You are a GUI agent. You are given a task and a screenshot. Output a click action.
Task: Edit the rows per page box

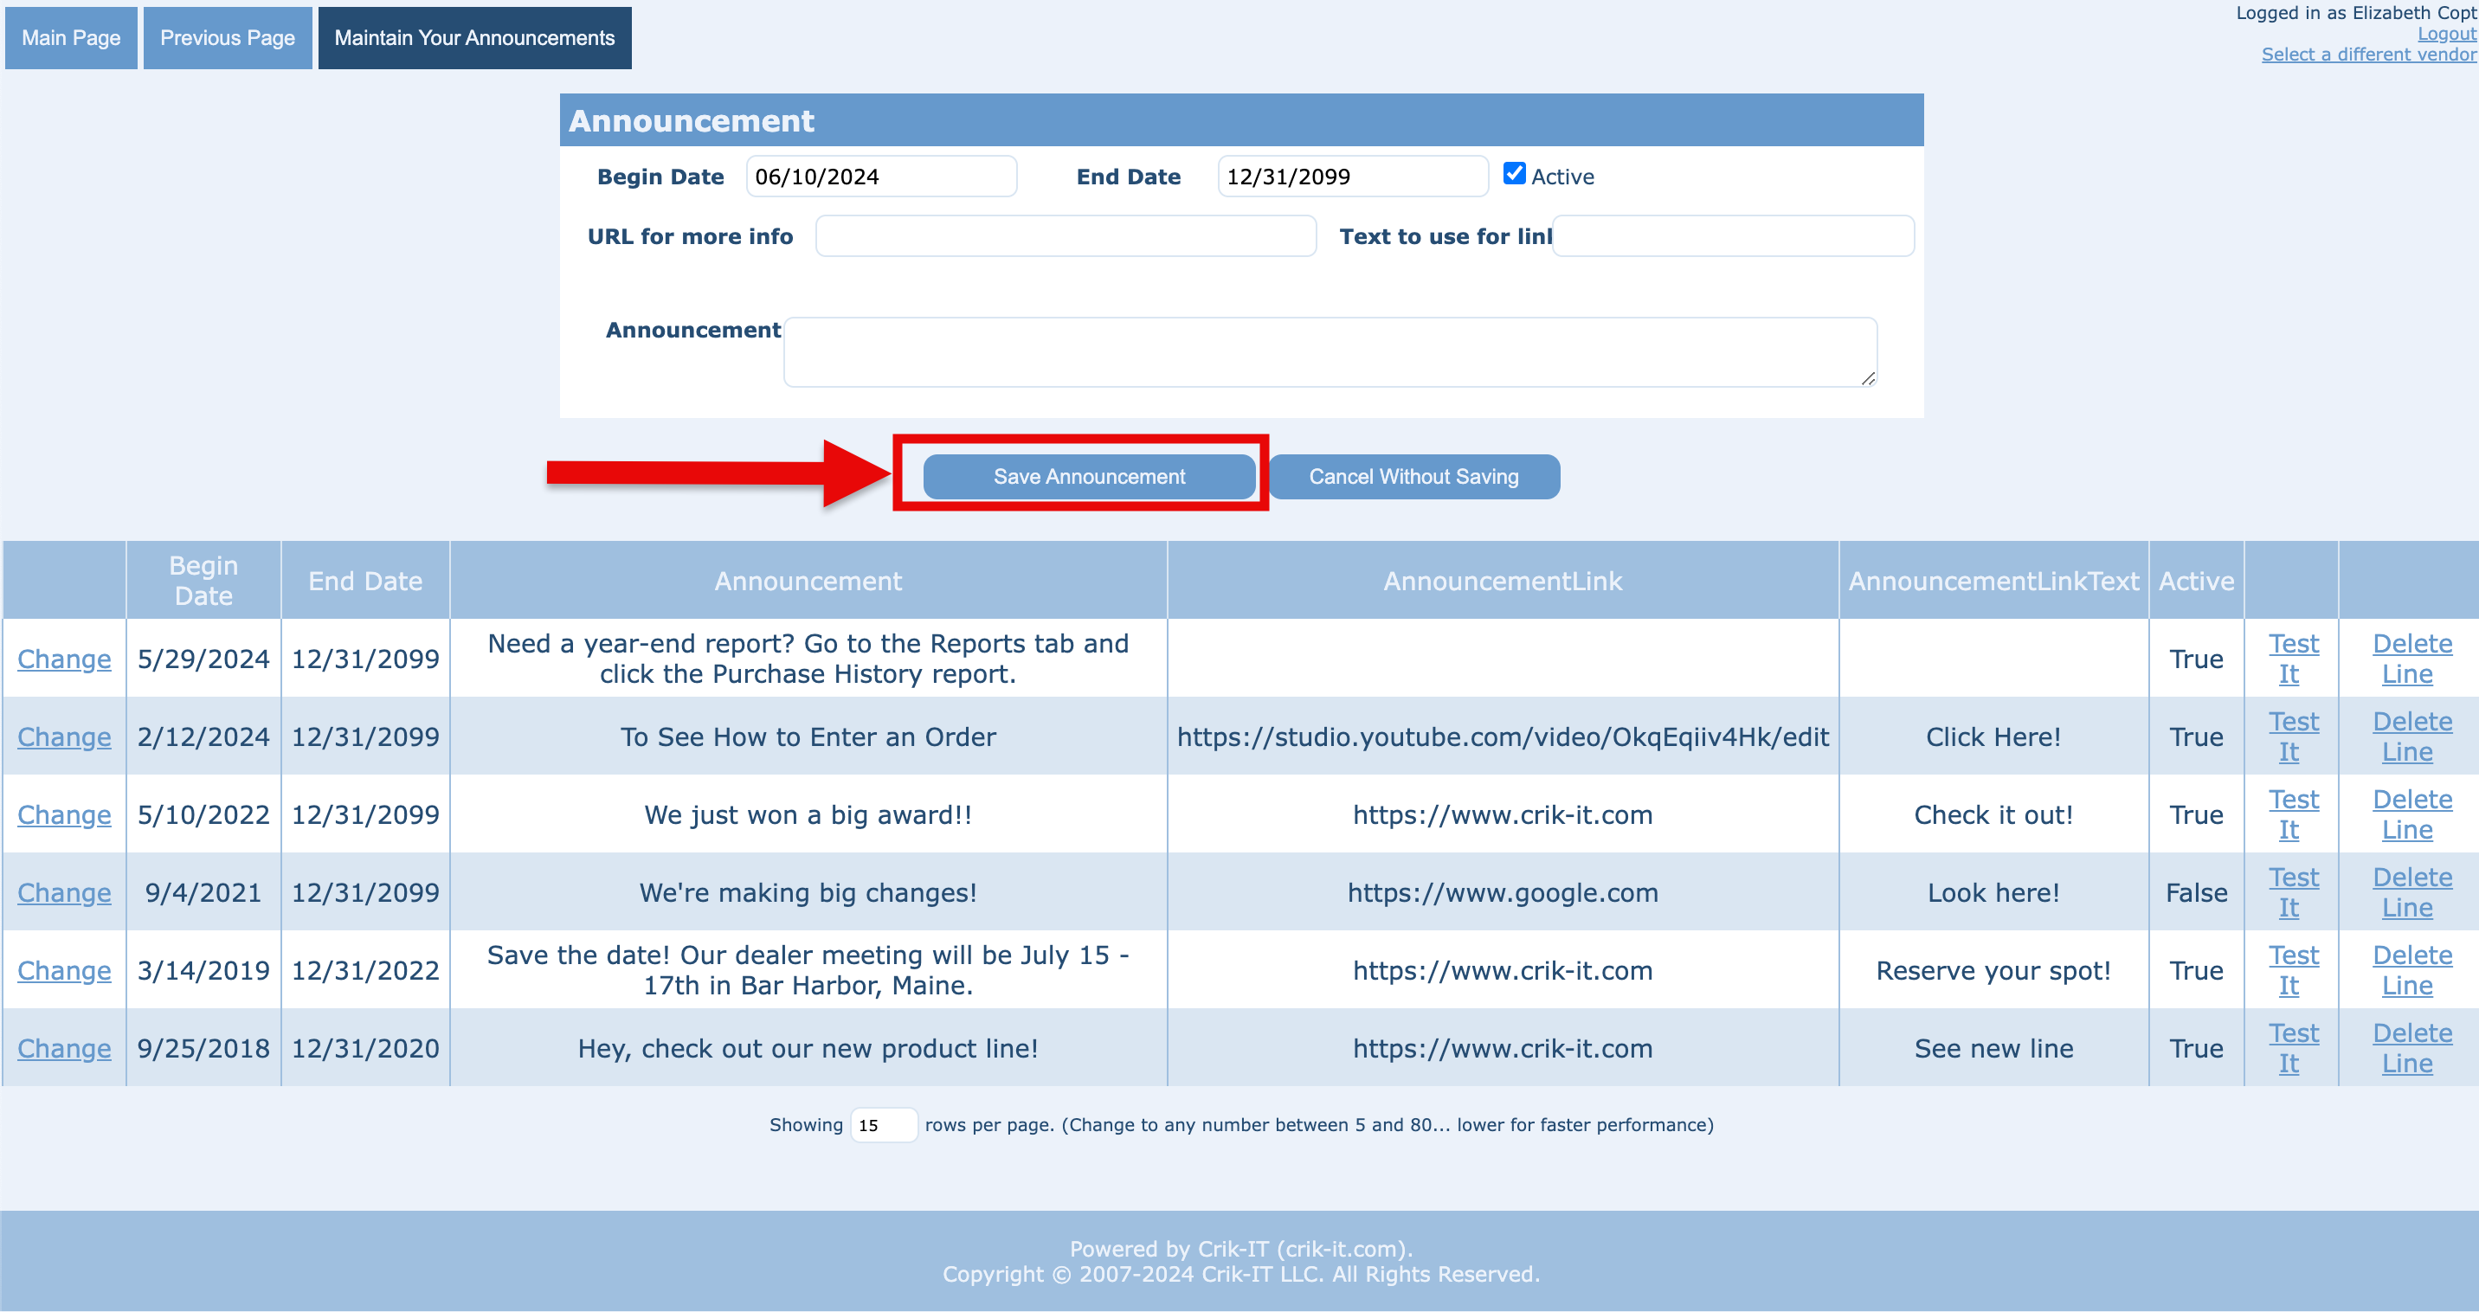click(883, 1125)
